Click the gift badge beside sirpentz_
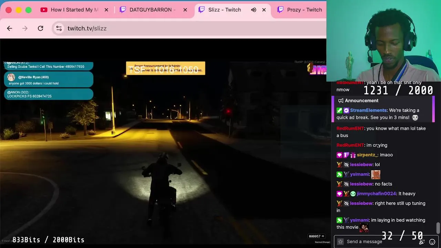The width and height of the screenshot is (441, 248). [353, 155]
